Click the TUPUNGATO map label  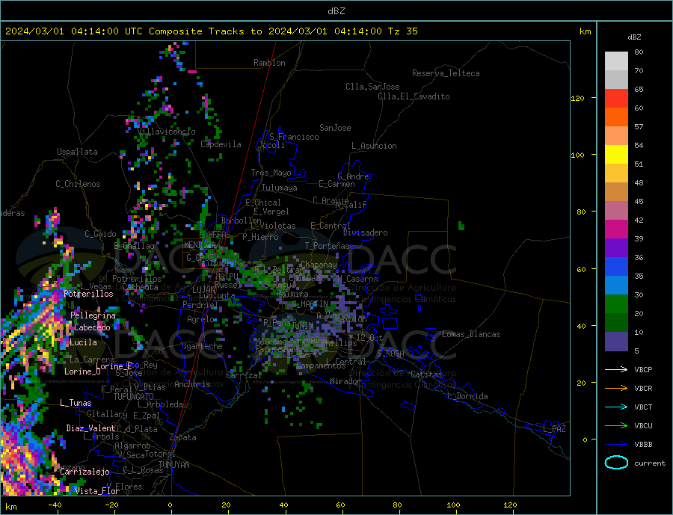(x=133, y=397)
